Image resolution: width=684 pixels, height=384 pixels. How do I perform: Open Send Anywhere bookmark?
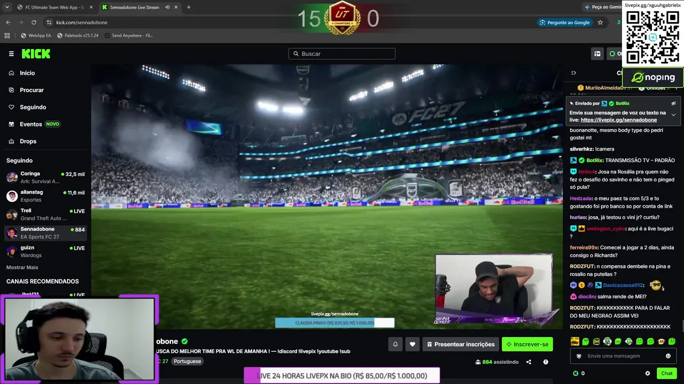(x=129, y=36)
